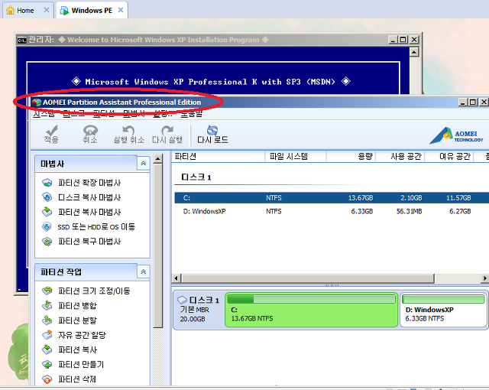
Task: Choose 자유 공간 할당 icon
Action: tap(47, 335)
